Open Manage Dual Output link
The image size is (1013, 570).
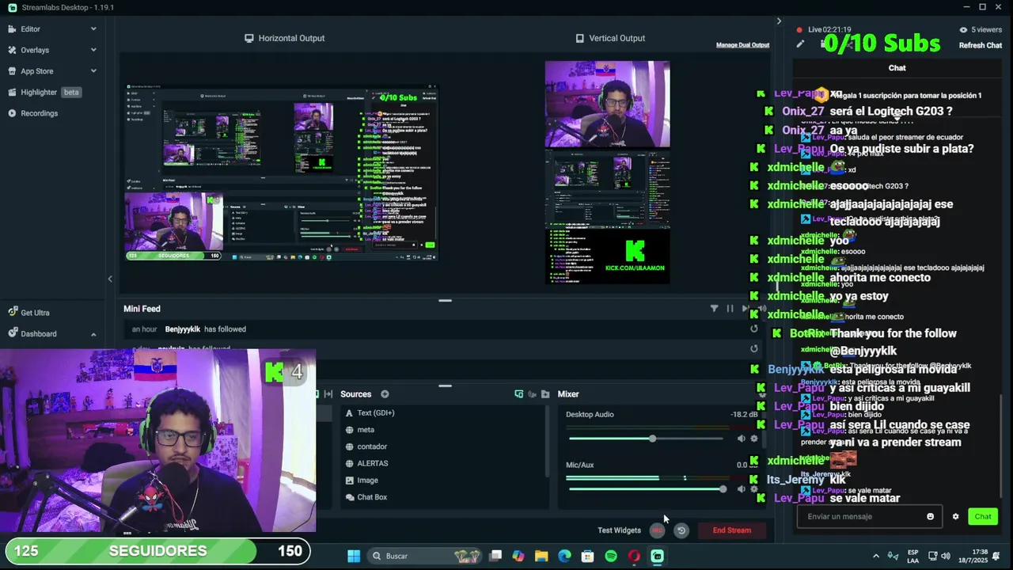tap(742, 45)
